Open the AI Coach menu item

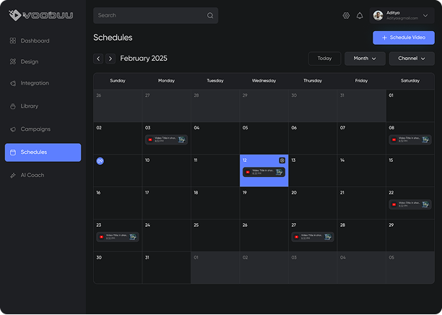point(32,175)
